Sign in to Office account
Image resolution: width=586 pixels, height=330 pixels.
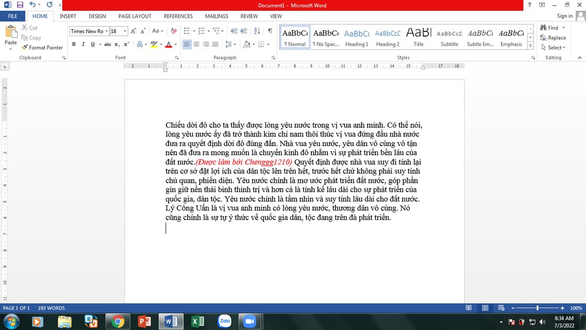point(565,15)
